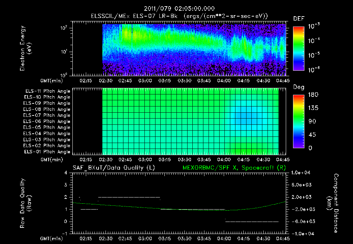This screenshot has height=244, width=353.
Task: Select the ELS-01 Pitch Angle row label
Action: pos(47,152)
